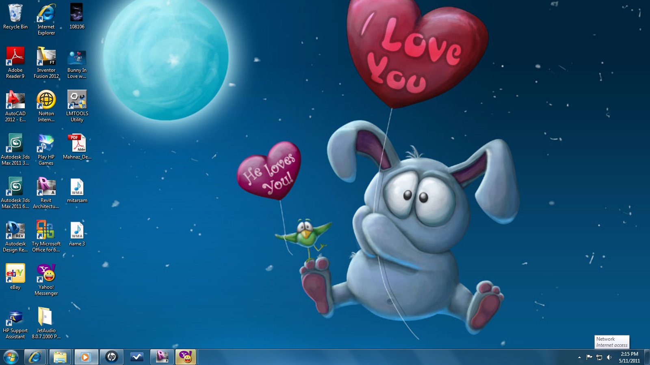Image resolution: width=650 pixels, height=365 pixels.
Task: Click the volume speaker tray icon
Action: [609, 357]
